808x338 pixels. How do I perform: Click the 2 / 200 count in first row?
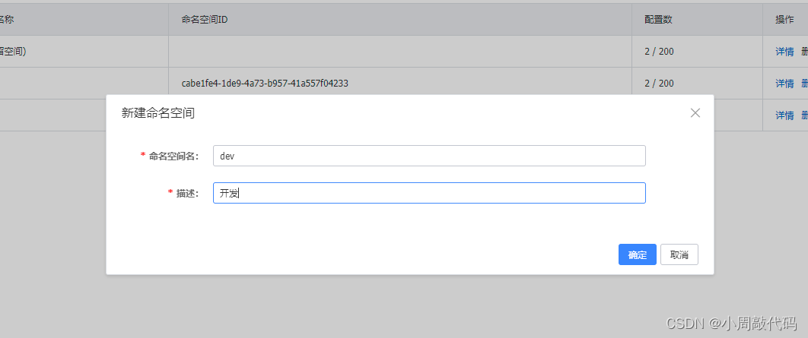tap(659, 52)
